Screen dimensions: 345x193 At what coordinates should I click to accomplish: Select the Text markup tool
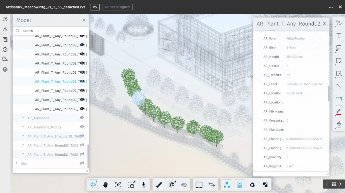coord(339,36)
